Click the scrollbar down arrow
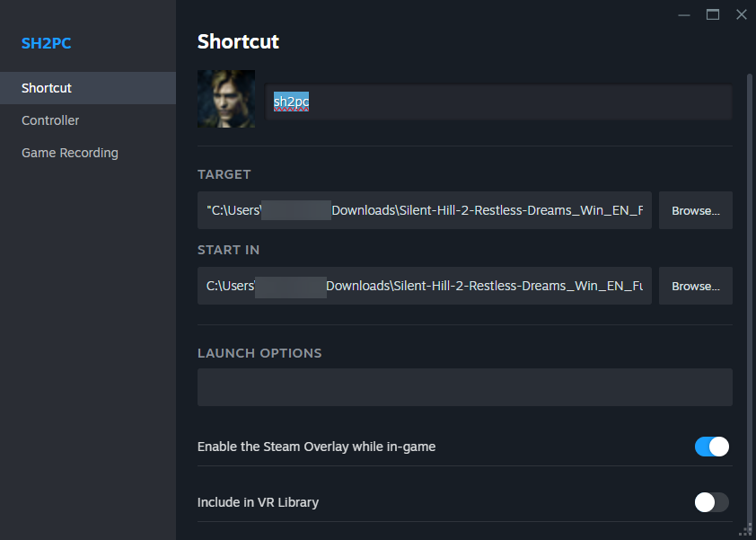 click(749, 530)
